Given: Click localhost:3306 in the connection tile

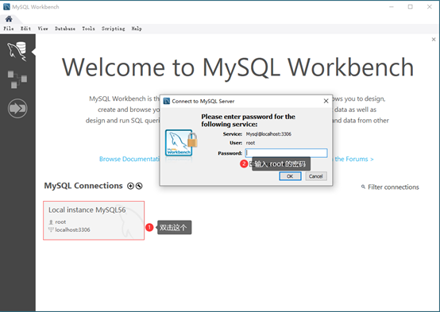Looking at the screenshot, I should [x=72, y=229].
